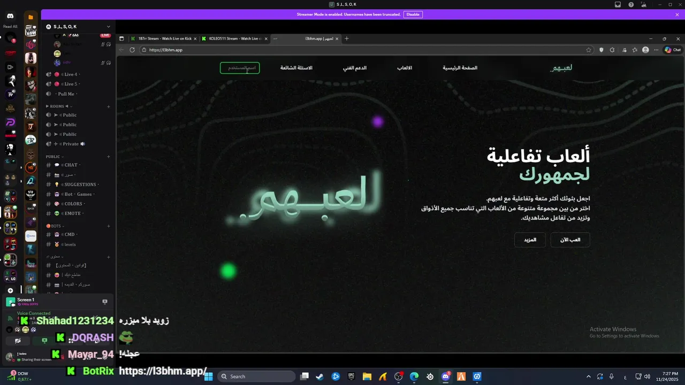This screenshot has width=685, height=385.
Task: Collapse the محتوى category
Action: 54,257
